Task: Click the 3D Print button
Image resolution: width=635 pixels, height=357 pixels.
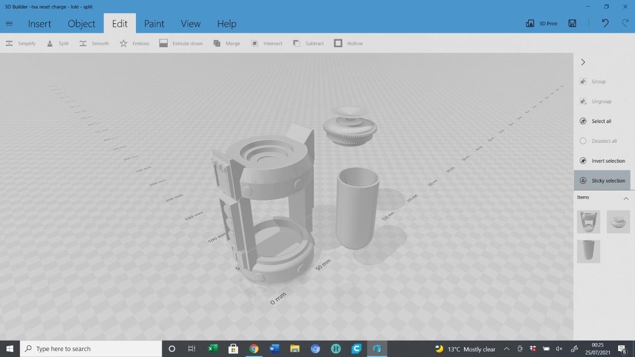Action: click(542, 23)
